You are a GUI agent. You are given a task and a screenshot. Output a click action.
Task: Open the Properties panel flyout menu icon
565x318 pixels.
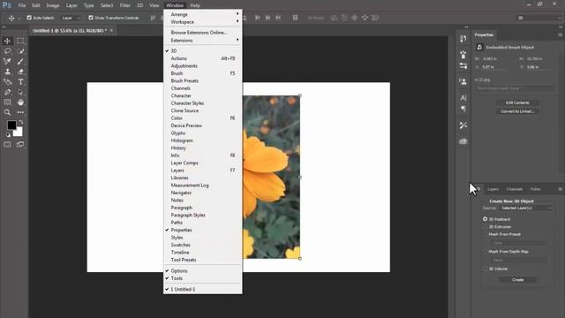tap(560, 35)
